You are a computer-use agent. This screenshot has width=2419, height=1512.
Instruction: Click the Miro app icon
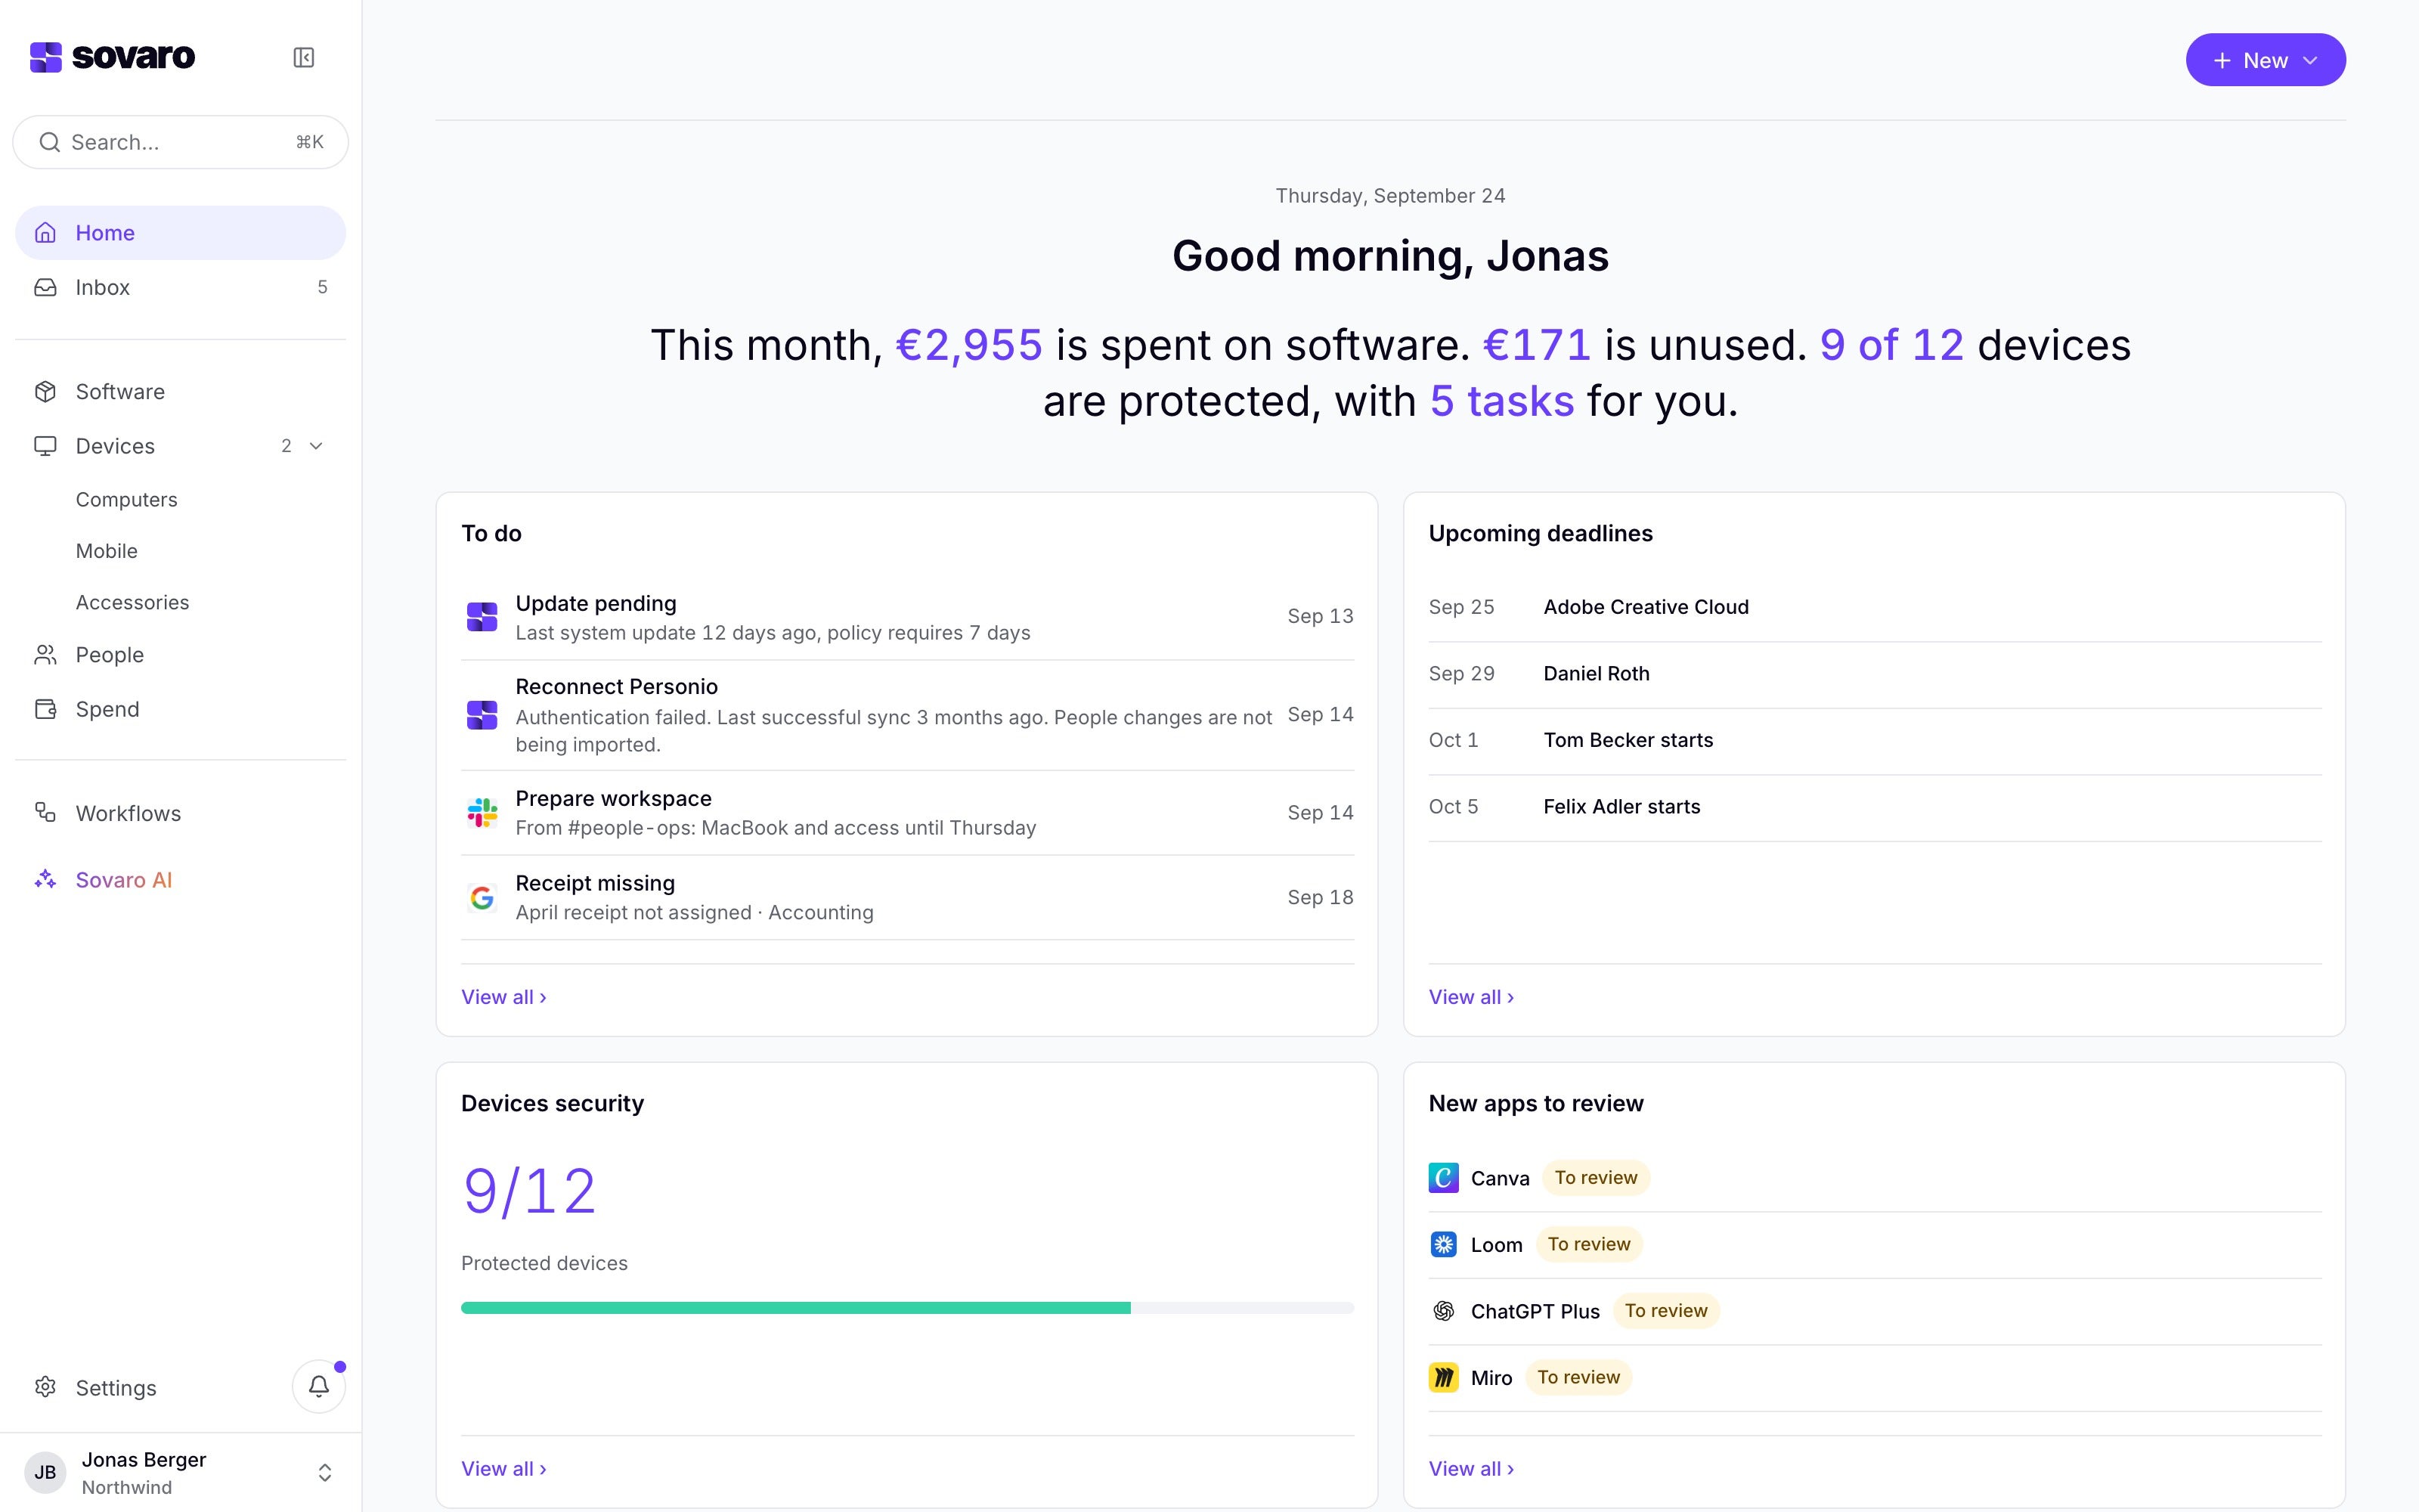tap(1443, 1378)
